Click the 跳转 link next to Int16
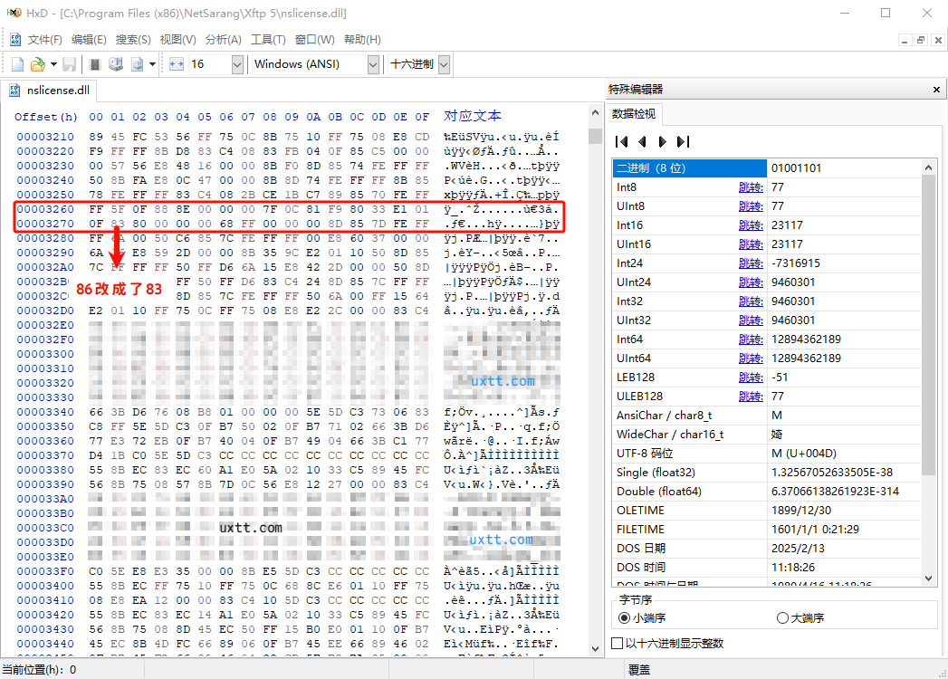This screenshot has width=948, height=679. coord(751,225)
